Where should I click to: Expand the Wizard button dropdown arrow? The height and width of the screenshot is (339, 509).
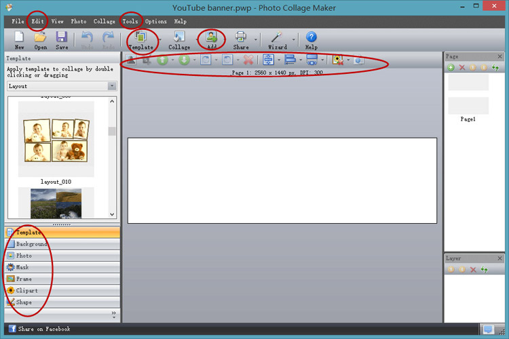[293, 40]
